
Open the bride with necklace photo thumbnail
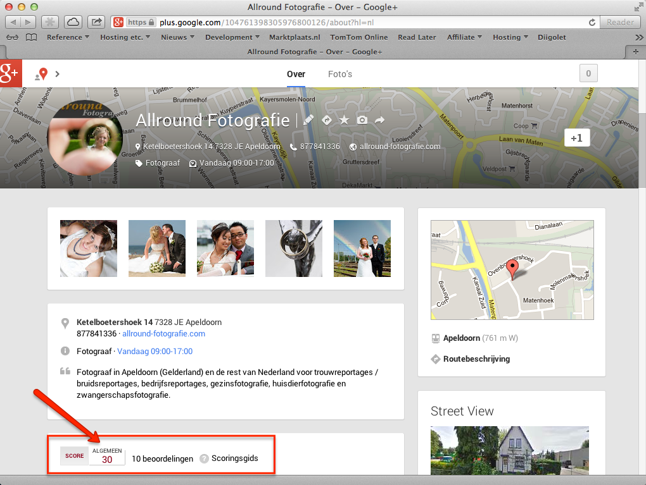coord(89,249)
